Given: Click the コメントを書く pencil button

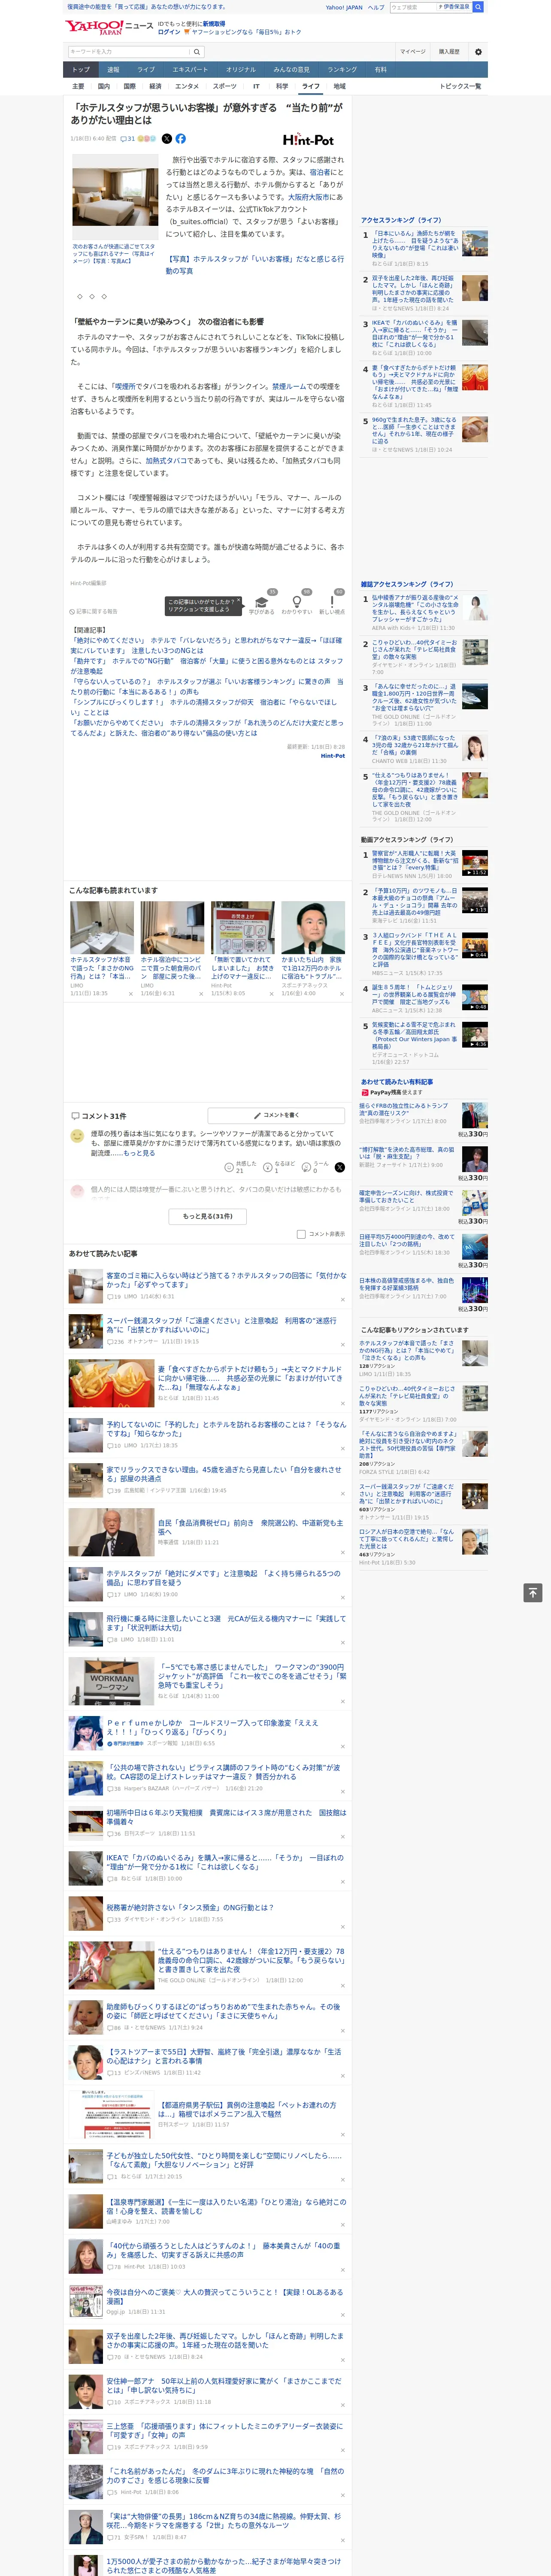Looking at the screenshot, I should [x=276, y=1115].
